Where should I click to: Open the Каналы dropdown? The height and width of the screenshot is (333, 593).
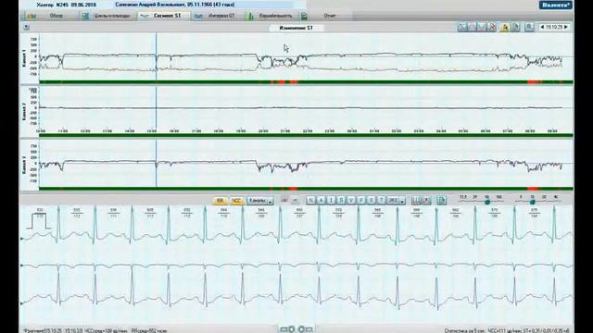coord(260,201)
